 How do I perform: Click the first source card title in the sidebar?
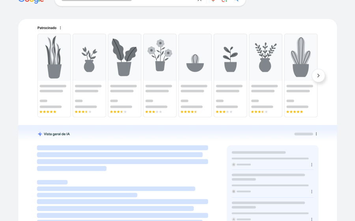[x=259, y=152]
